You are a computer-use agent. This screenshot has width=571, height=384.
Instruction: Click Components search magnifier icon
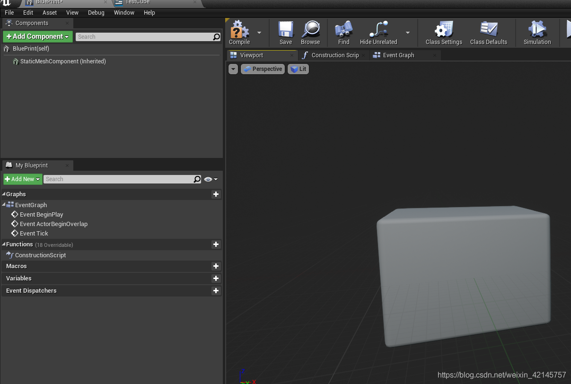pos(216,37)
